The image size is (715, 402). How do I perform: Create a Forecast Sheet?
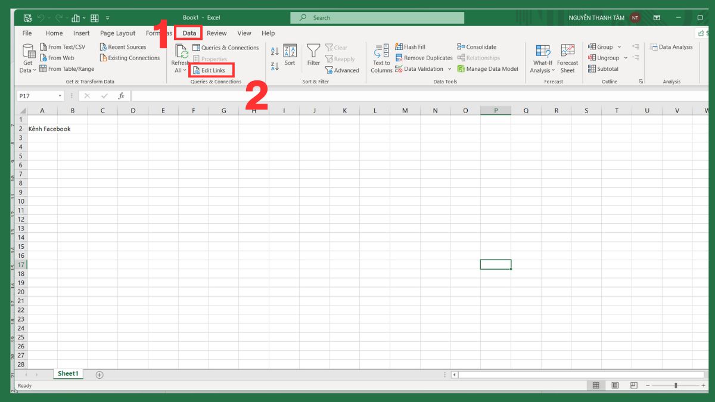click(x=568, y=58)
